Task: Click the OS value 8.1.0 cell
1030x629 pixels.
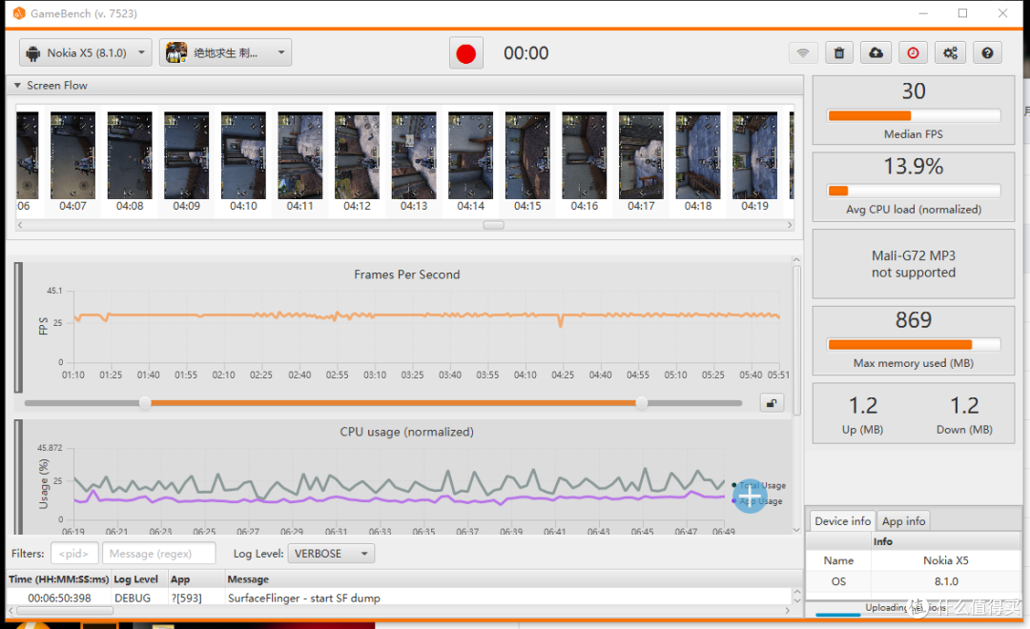Action: point(945,581)
